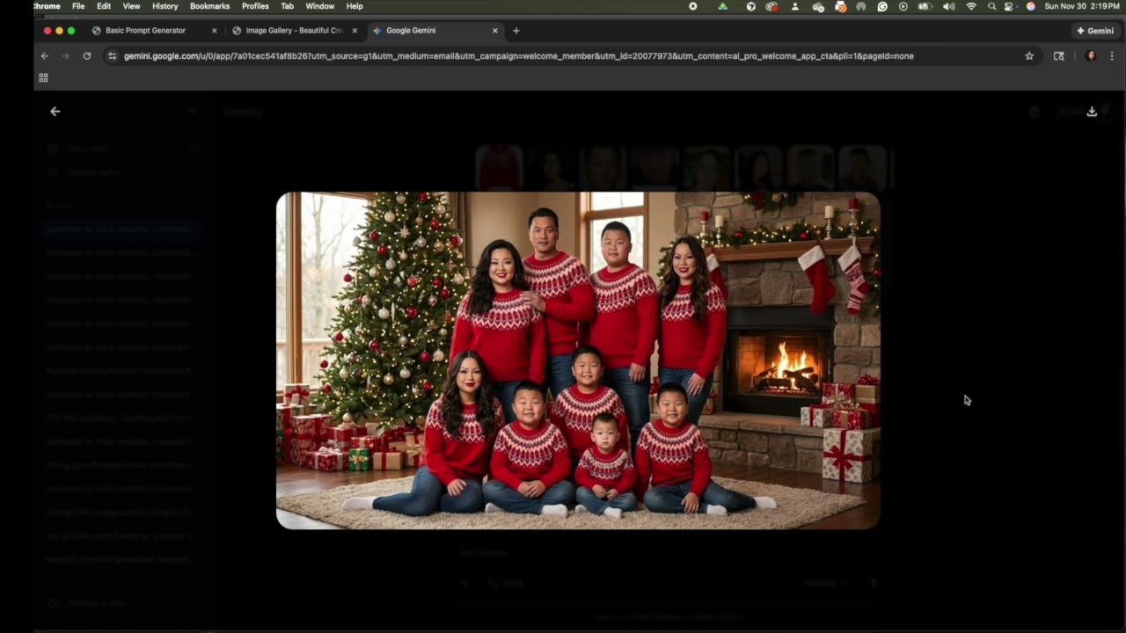Viewport: 1126px width, 633px height.
Task: Bookmark this page with the star icon
Action: coord(1029,56)
